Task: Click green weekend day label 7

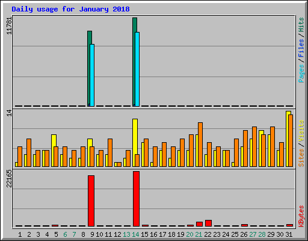Action: [74, 234]
